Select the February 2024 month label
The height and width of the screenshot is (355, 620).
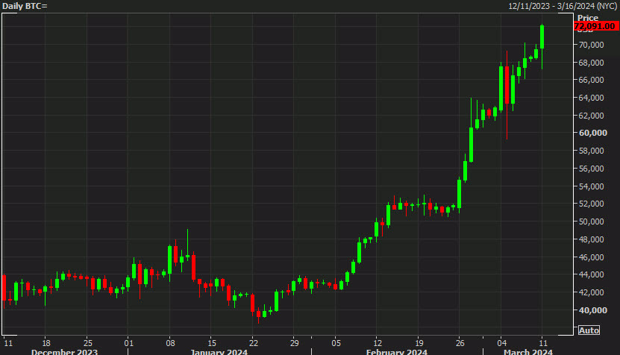click(x=397, y=351)
